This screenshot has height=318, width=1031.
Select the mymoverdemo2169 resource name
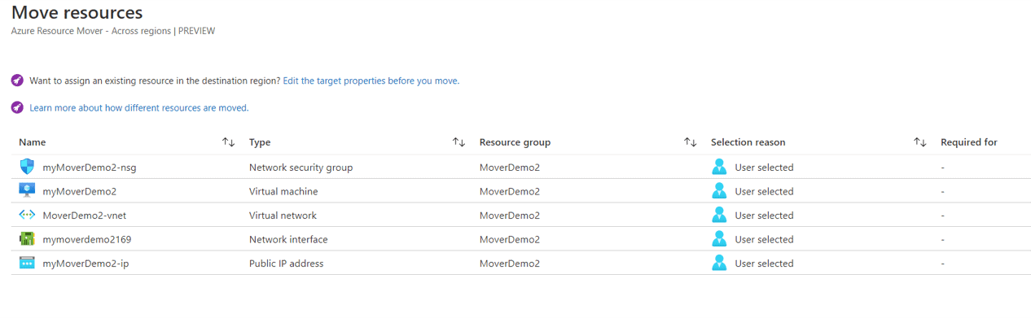point(86,240)
